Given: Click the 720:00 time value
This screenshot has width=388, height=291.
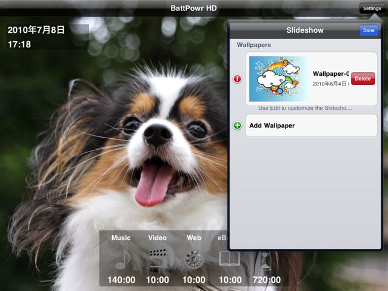Looking at the screenshot, I should pyautogui.click(x=267, y=280).
